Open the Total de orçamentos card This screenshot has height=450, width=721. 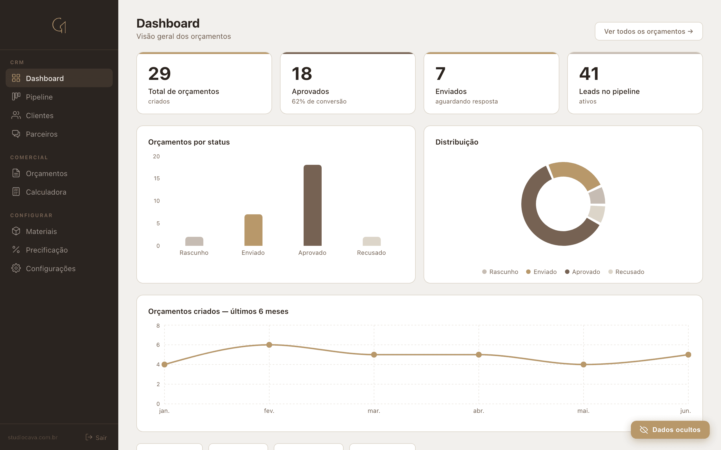tap(204, 83)
